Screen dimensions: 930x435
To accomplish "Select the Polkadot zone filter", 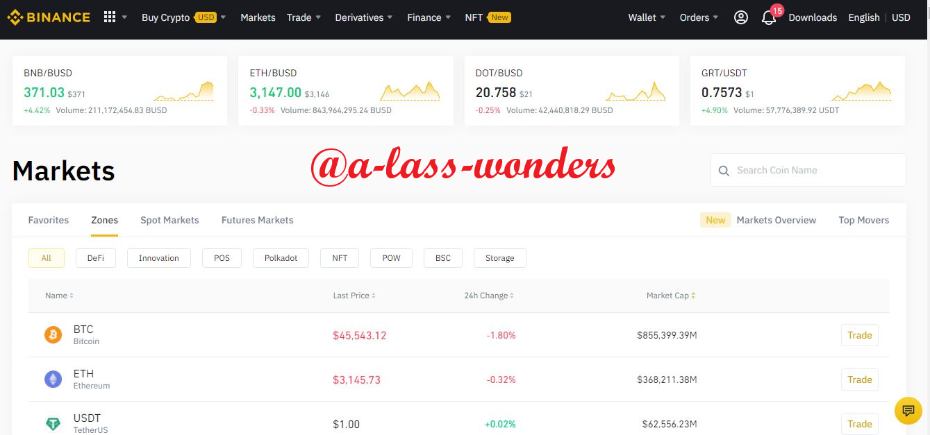I will [x=281, y=258].
